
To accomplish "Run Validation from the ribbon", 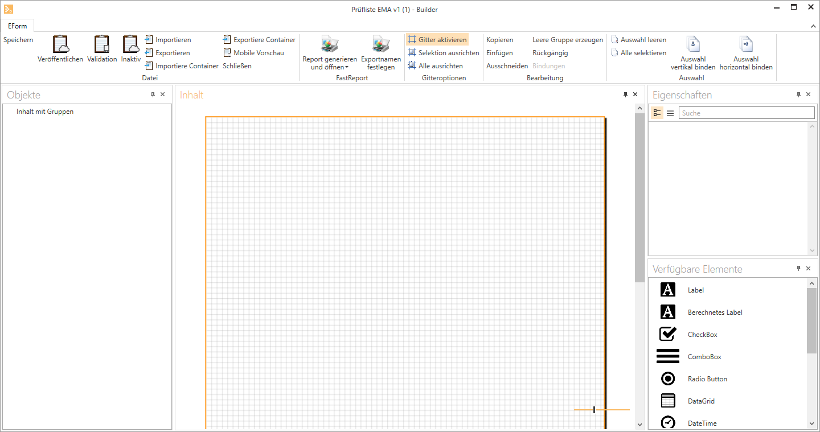I will [102, 44].
